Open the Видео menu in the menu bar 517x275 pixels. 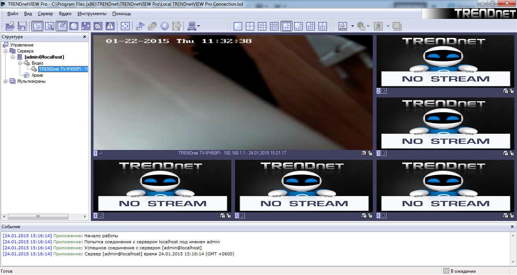tap(65, 14)
